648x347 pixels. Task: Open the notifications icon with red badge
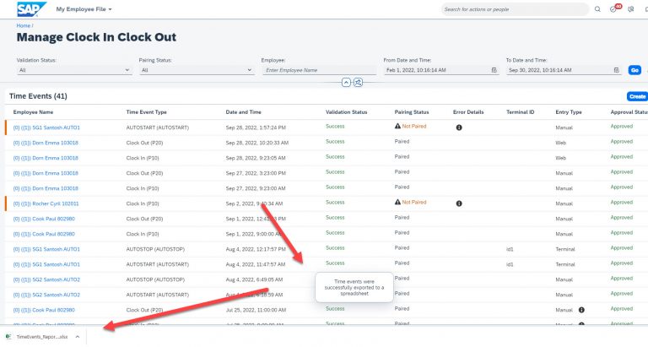pyautogui.click(x=614, y=8)
